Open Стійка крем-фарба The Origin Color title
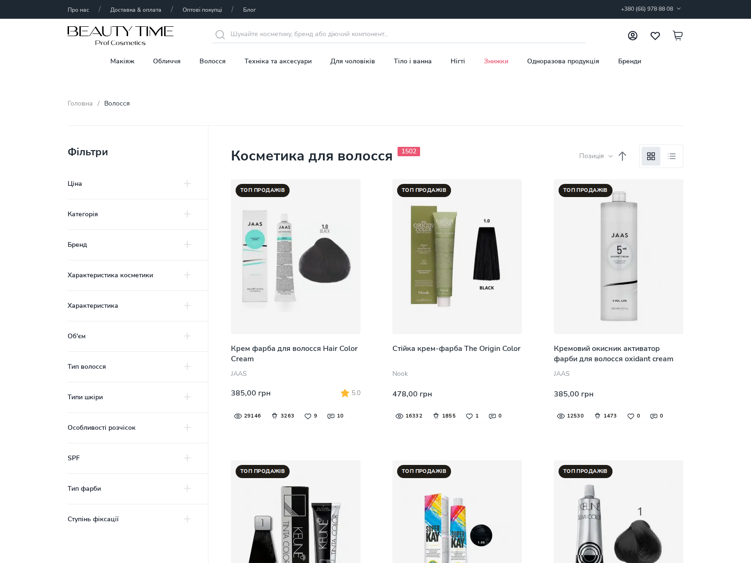 click(456, 349)
